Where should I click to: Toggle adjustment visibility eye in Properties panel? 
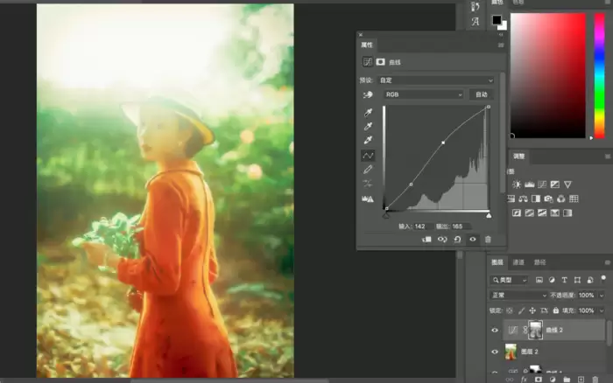coord(473,240)
